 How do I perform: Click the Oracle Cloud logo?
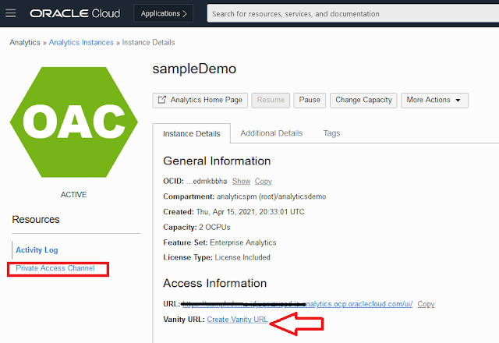[x=75, y=13]
